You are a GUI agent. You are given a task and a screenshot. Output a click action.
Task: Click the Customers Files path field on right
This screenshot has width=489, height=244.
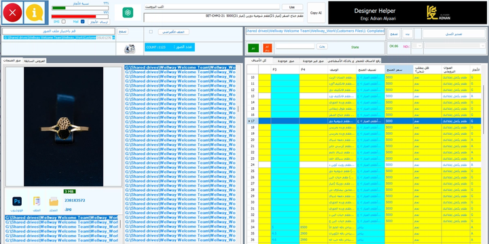coord(315,31)
